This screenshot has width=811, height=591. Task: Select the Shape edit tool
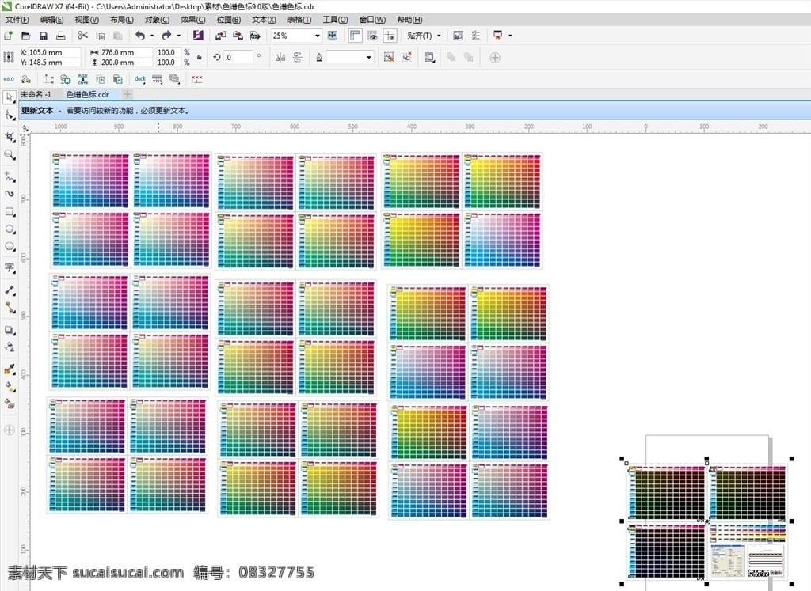tap(10, 115)
